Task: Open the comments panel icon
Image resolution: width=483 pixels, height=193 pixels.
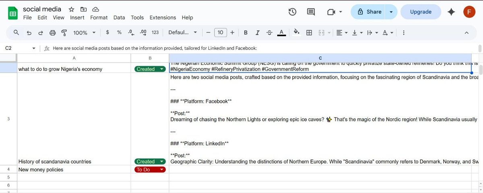Action: coord(311,12)
